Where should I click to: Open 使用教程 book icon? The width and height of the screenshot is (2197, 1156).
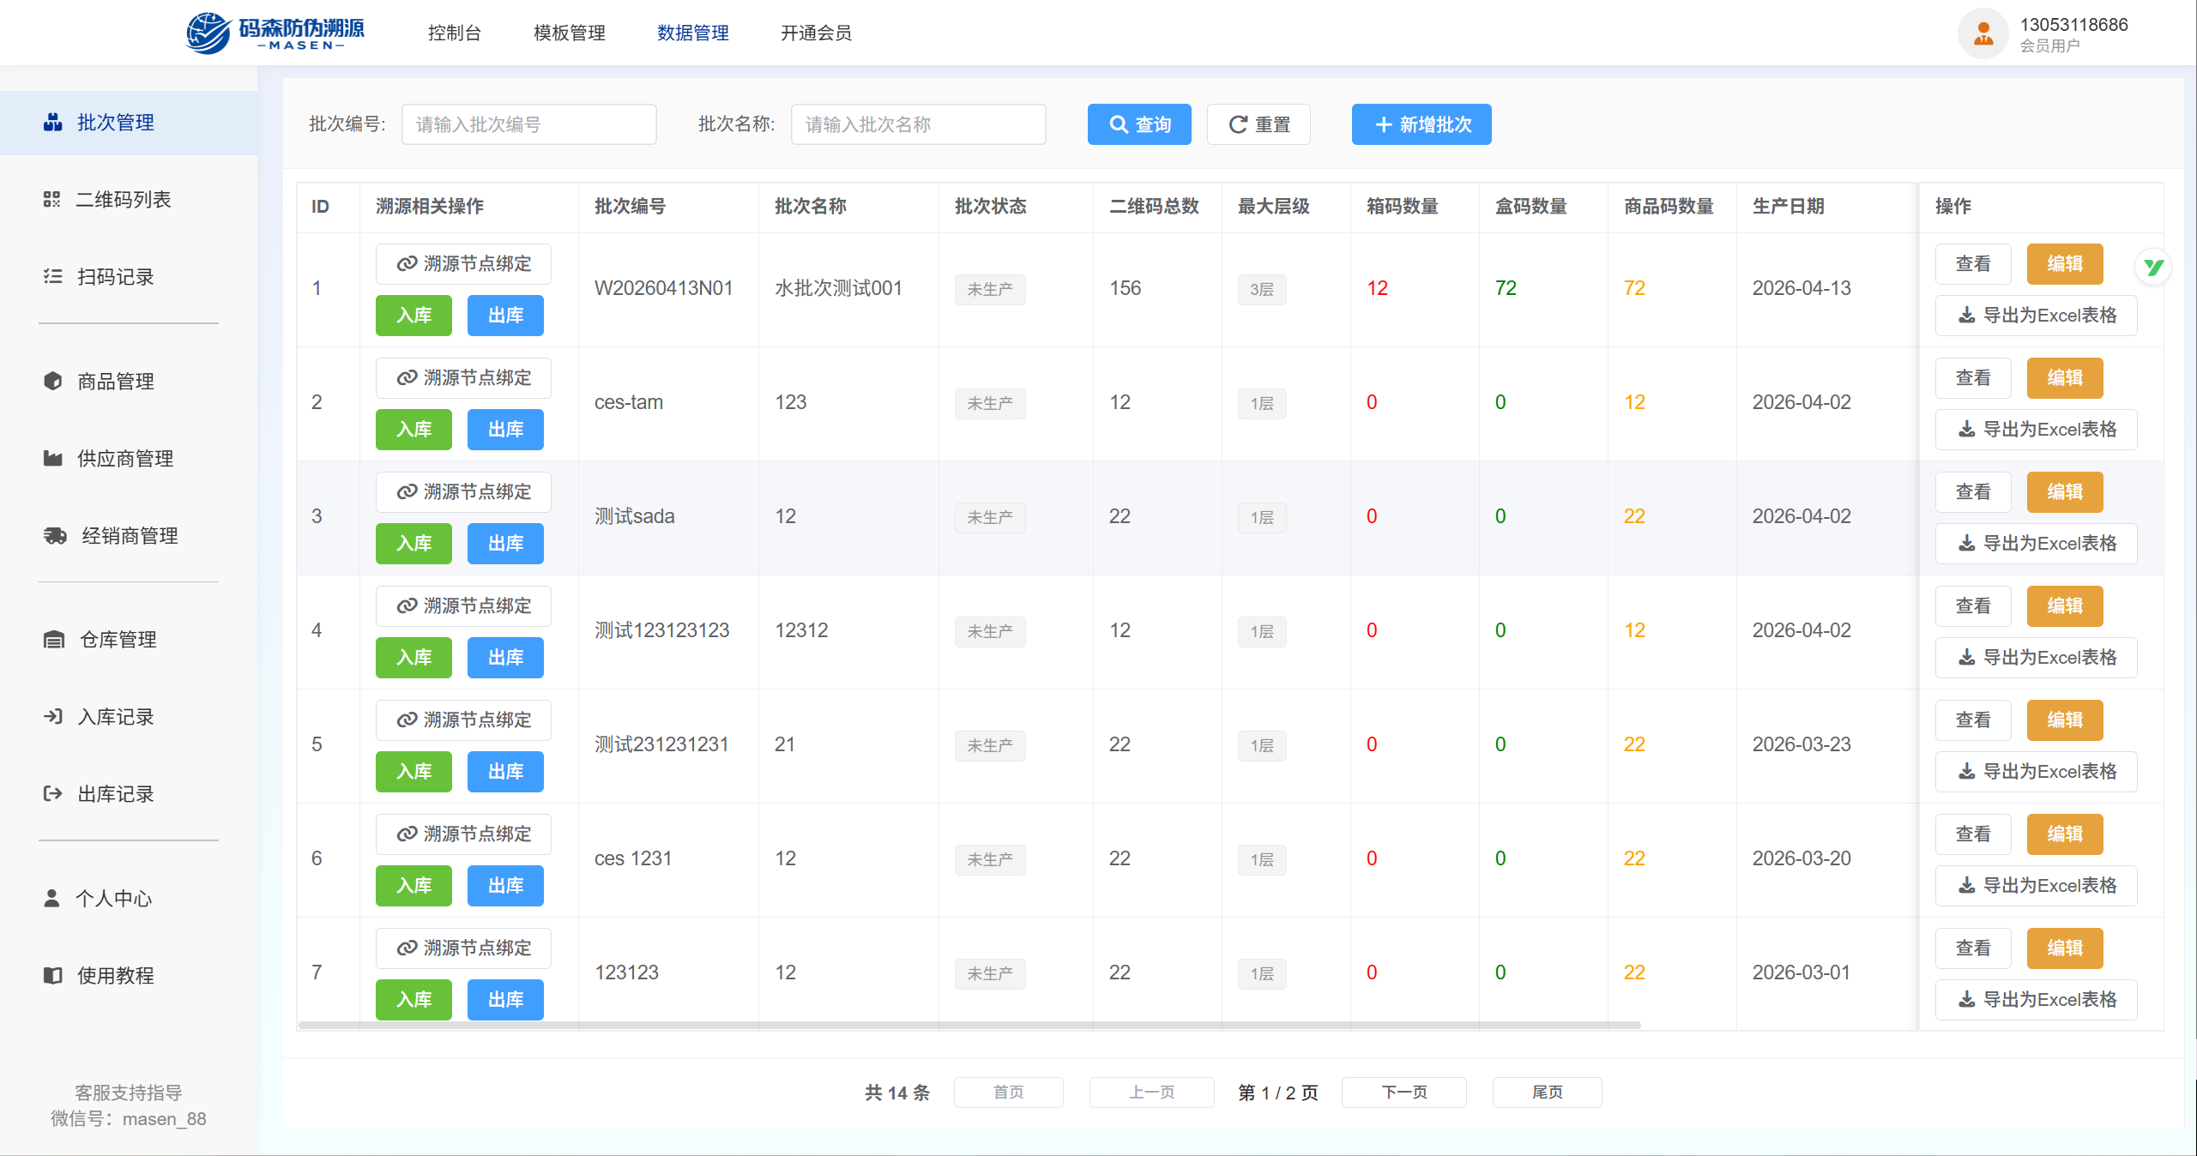click(52, 975)
